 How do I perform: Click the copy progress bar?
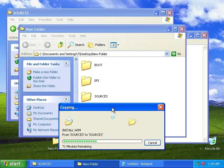102,141
